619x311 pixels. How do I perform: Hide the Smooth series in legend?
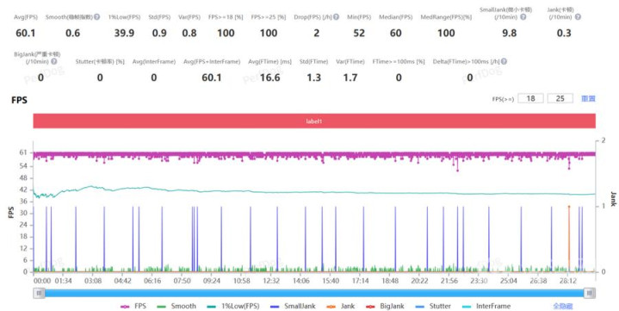(x=176, y=306)
